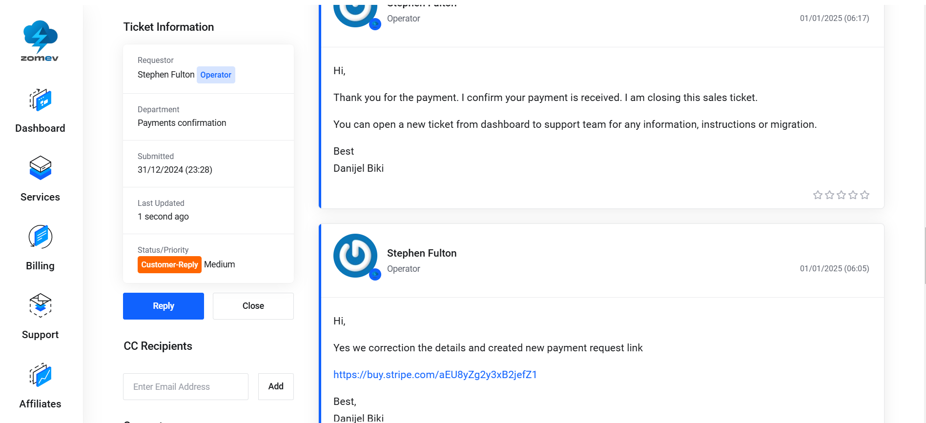
Task: Open the Affiliates sidebar icon
Action: coord(40,375)
